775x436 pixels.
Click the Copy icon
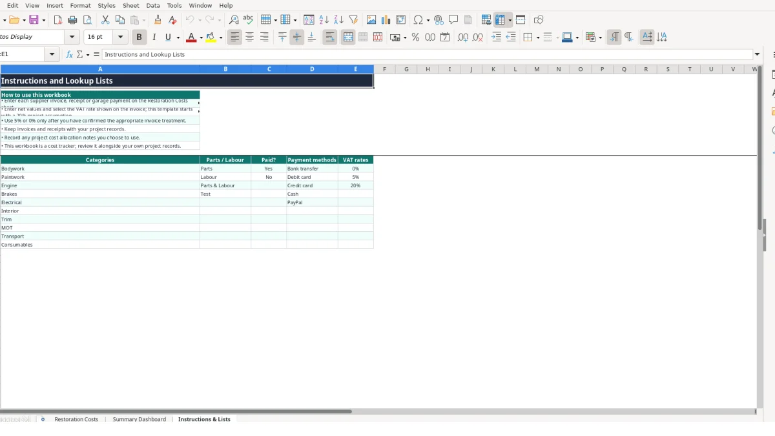119,20
